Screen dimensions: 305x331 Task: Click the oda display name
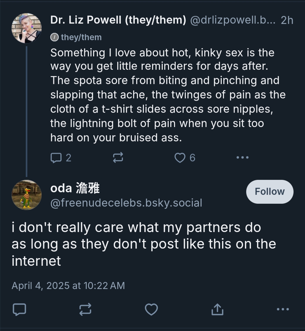pyautogui.click(x=75, y=188)
